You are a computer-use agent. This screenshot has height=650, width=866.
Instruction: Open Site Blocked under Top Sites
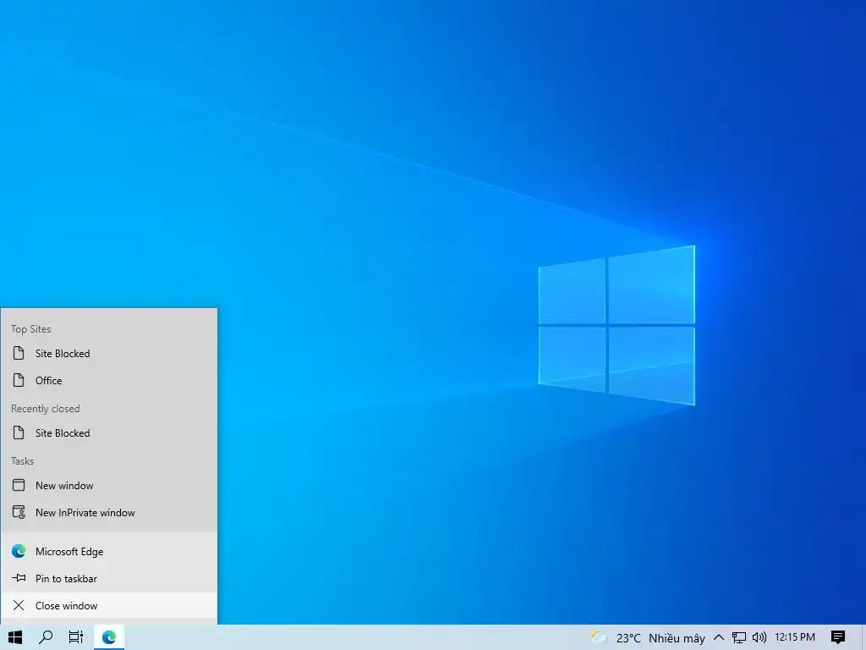109,353
